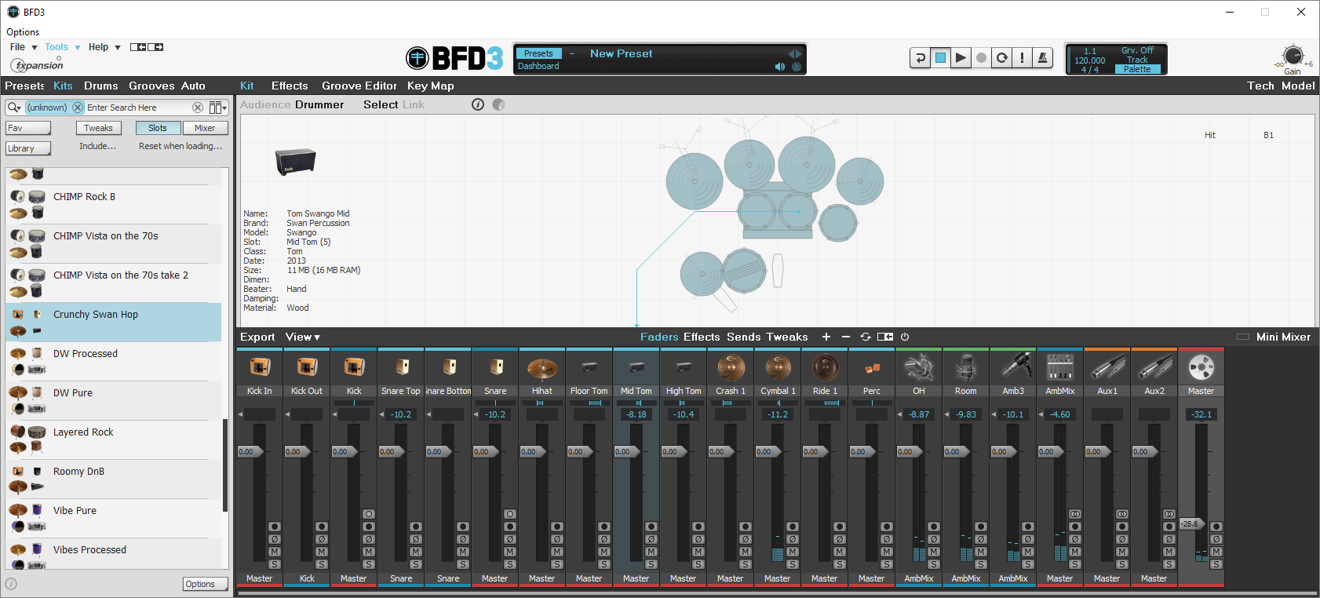Click the Export button in mixer
This screenshot has height=598, width=1320.
[x=257, y=337]
